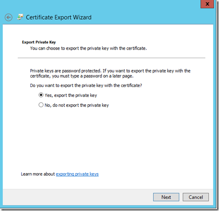
Task: Click the 'Do you want to export' question text
Action: tap(86, 86)
